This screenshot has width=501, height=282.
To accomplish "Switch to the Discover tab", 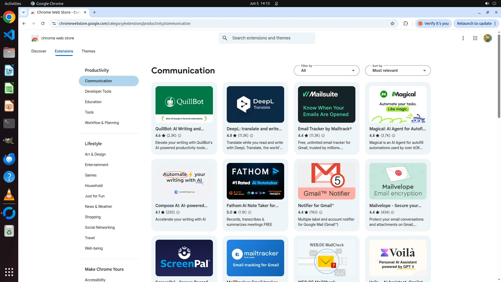I will (39, 51).
